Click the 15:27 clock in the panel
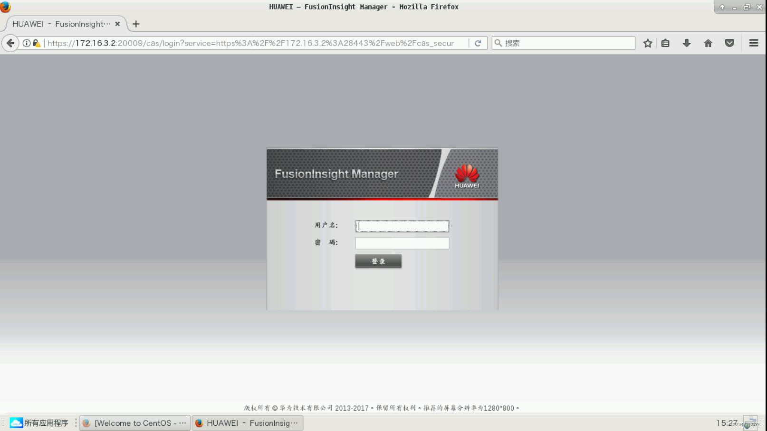767x431 pixels. pyautogui.click(x=727, y=423)
